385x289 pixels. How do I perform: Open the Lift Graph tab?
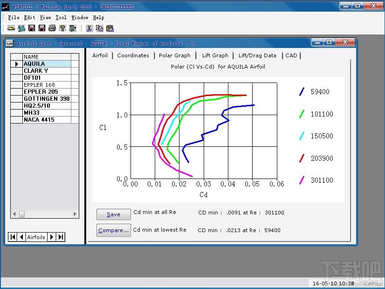[x=215, y=55]
